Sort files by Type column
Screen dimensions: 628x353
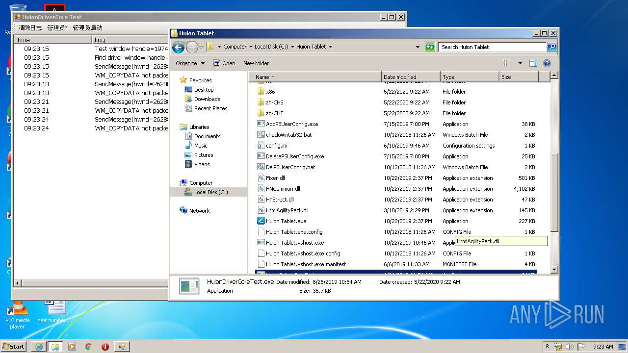(470, 77)
